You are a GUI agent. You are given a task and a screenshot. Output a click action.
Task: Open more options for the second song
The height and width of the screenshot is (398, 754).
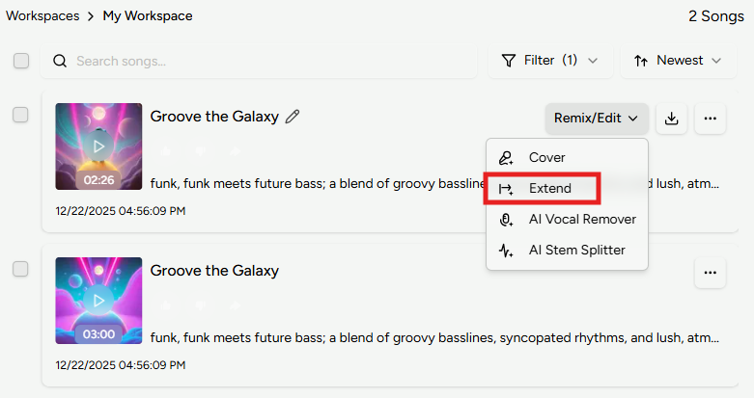point(711,273)
